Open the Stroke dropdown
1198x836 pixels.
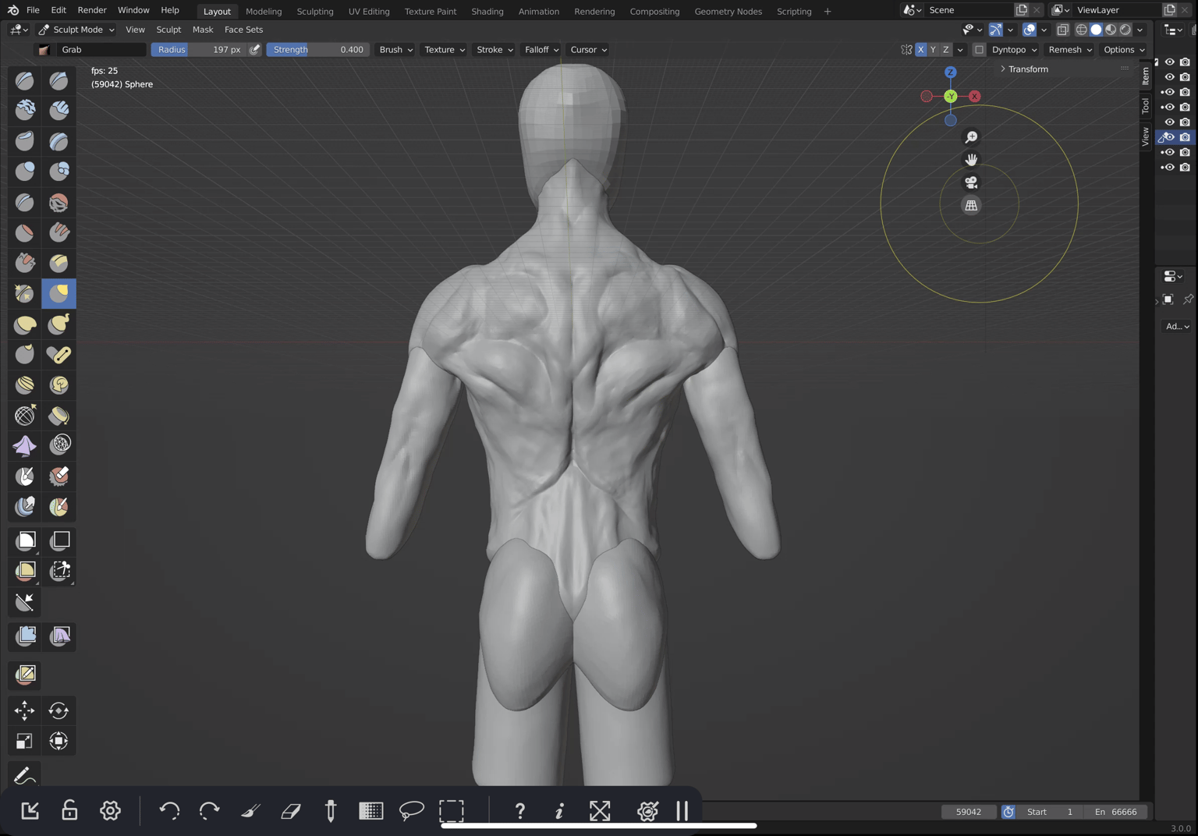click(494, 49)
